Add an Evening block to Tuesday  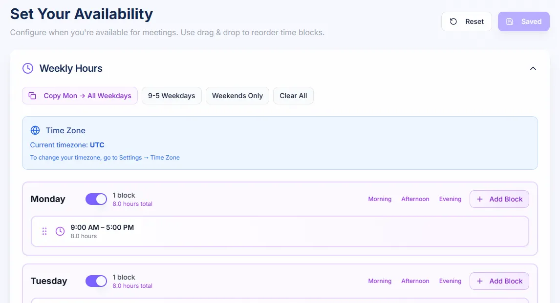pos(450,281)
